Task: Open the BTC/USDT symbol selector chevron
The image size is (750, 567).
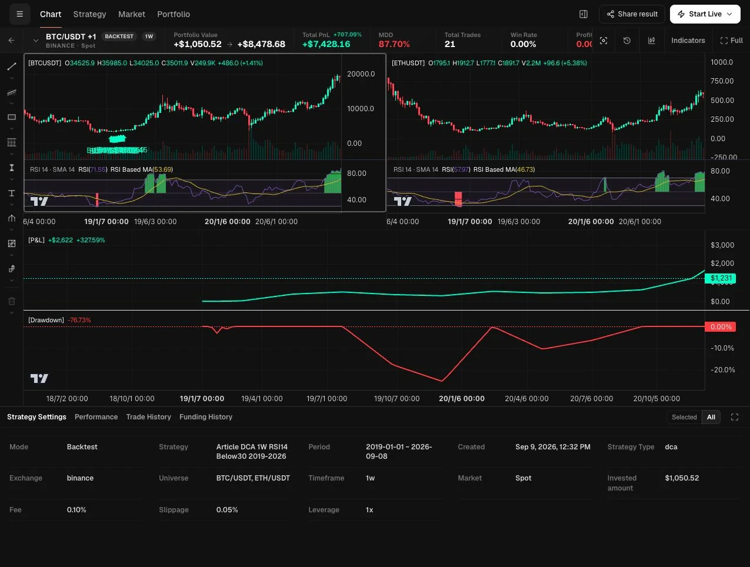Action: (x=36, y=41)
